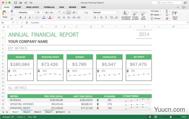Toggle bottom vertical alignment

[x=68, y=12]
